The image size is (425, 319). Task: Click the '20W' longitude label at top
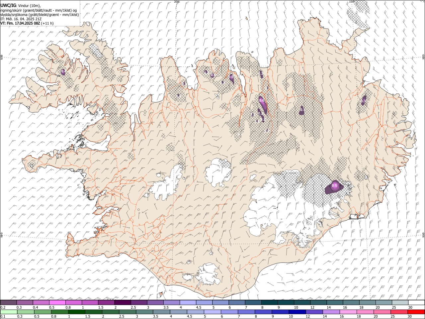point(177,2)
